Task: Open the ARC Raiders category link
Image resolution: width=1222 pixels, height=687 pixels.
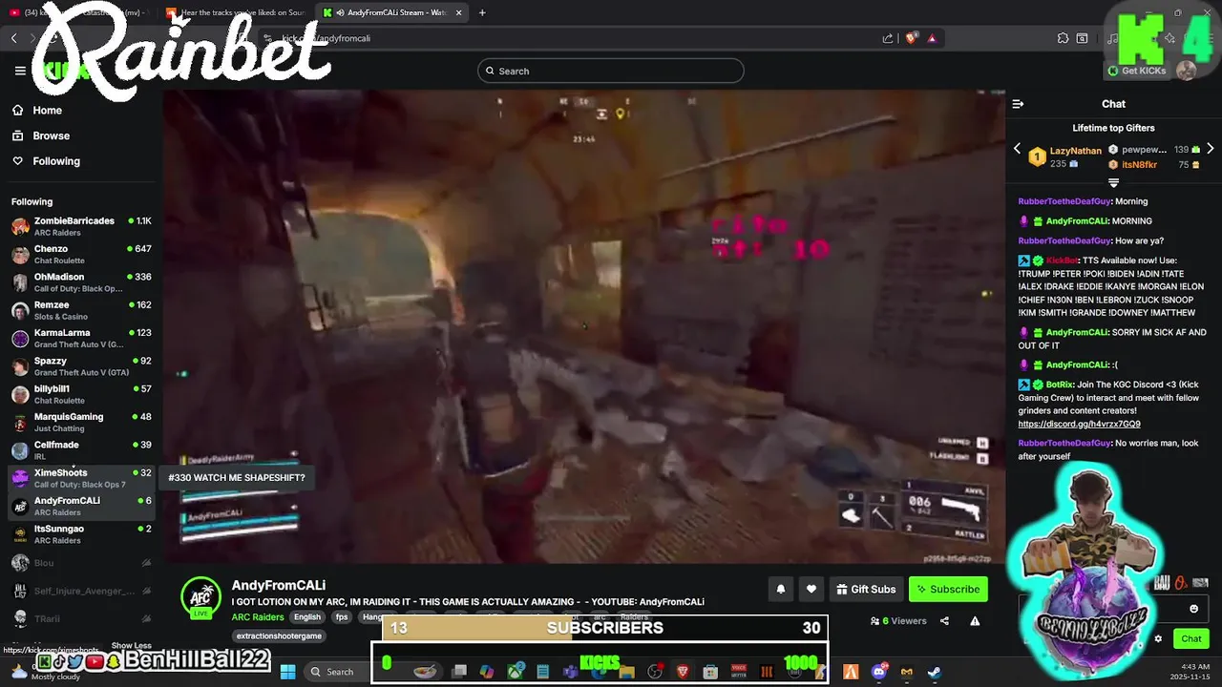Action: click(x=257, y=617)
